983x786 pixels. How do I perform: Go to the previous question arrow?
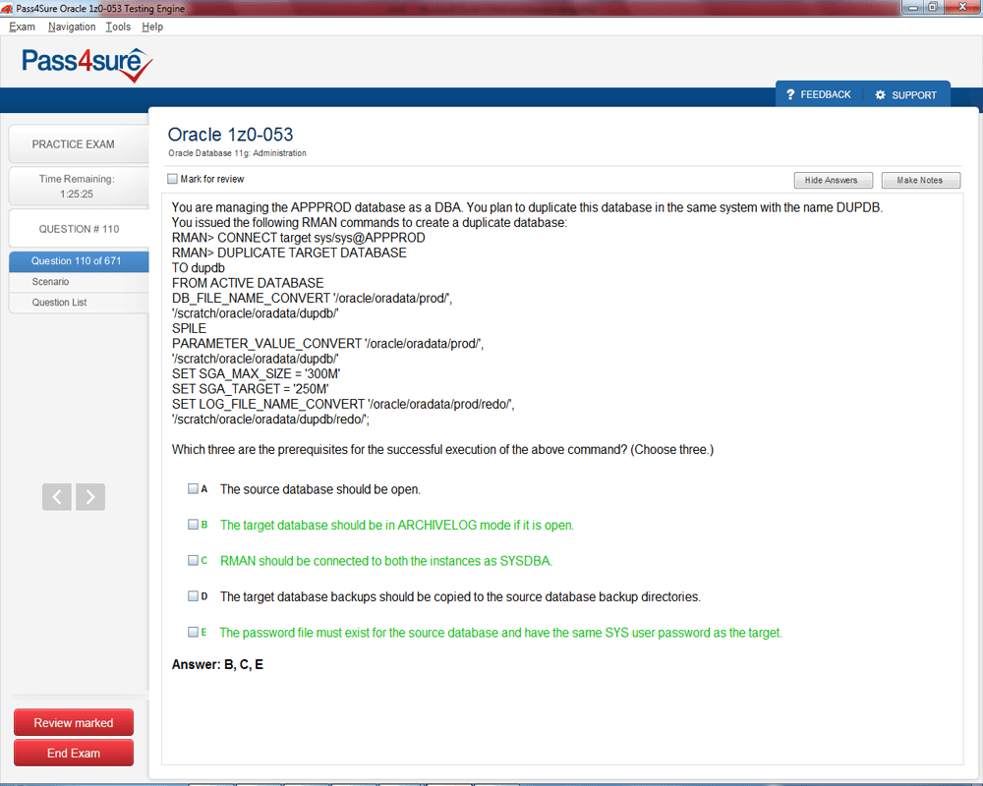[56, 497]
